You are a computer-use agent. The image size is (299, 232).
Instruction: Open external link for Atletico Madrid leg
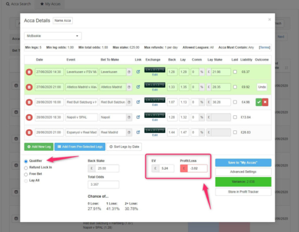click(138, 87)
